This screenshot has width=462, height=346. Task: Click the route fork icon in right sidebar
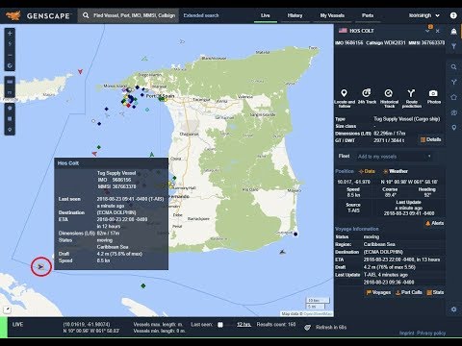453,82
